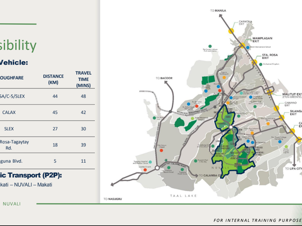Click the orange Laguna Technopark dot
Viewport: 302px width, 226px height.
[224, 77]
